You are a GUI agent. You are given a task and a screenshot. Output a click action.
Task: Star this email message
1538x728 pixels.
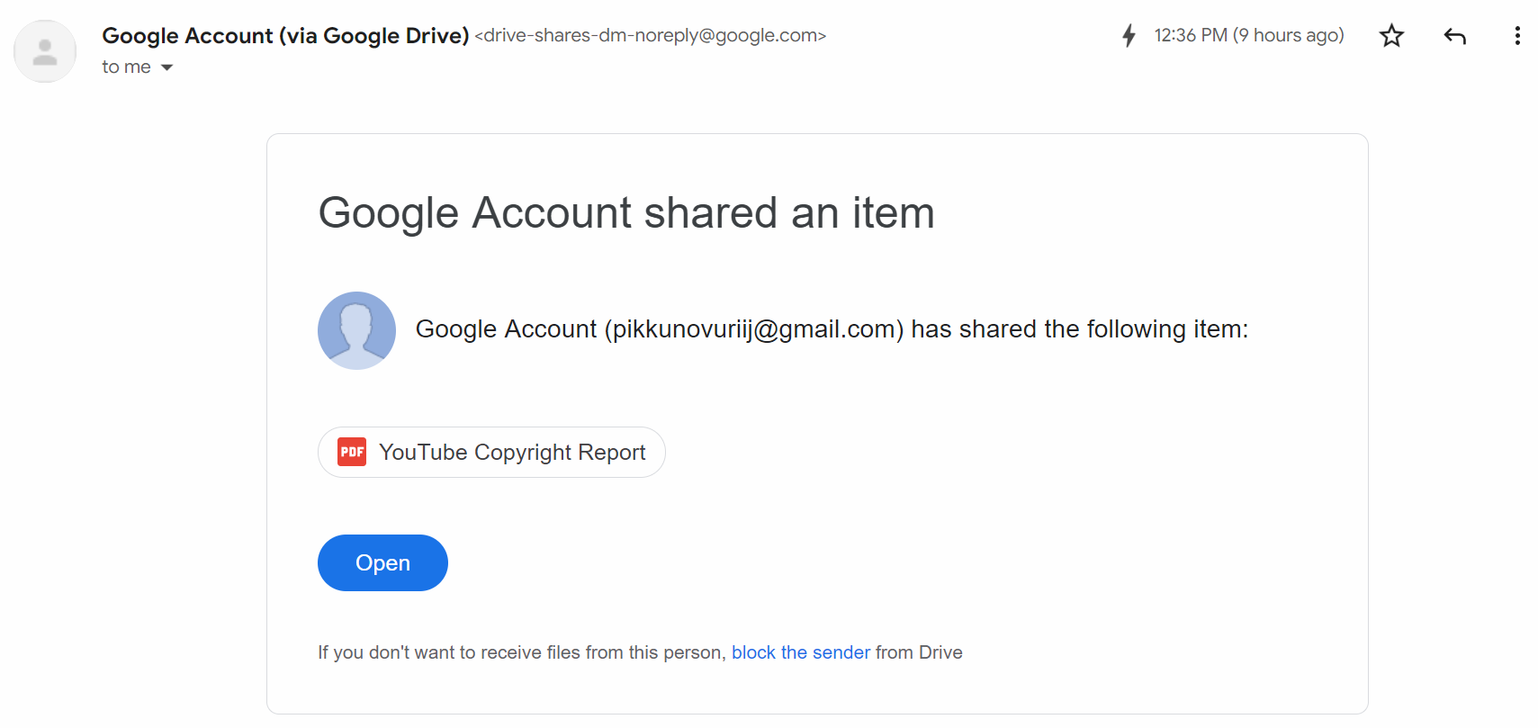[x=1391, y=36]
